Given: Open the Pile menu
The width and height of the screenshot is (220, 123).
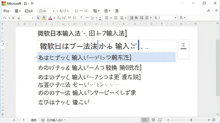Looking at the screenshot, I should (x=6, y=11).
